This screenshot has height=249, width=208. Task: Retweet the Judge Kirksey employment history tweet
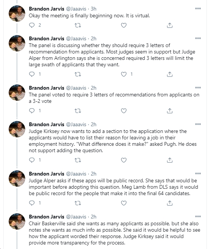click(78, 160)
